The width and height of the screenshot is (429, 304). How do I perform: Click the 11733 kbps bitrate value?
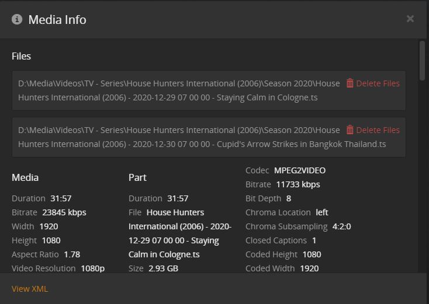tap(298, 184)
